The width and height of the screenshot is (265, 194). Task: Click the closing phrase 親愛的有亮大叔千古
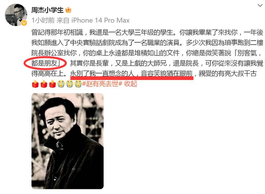coord(228,74)
